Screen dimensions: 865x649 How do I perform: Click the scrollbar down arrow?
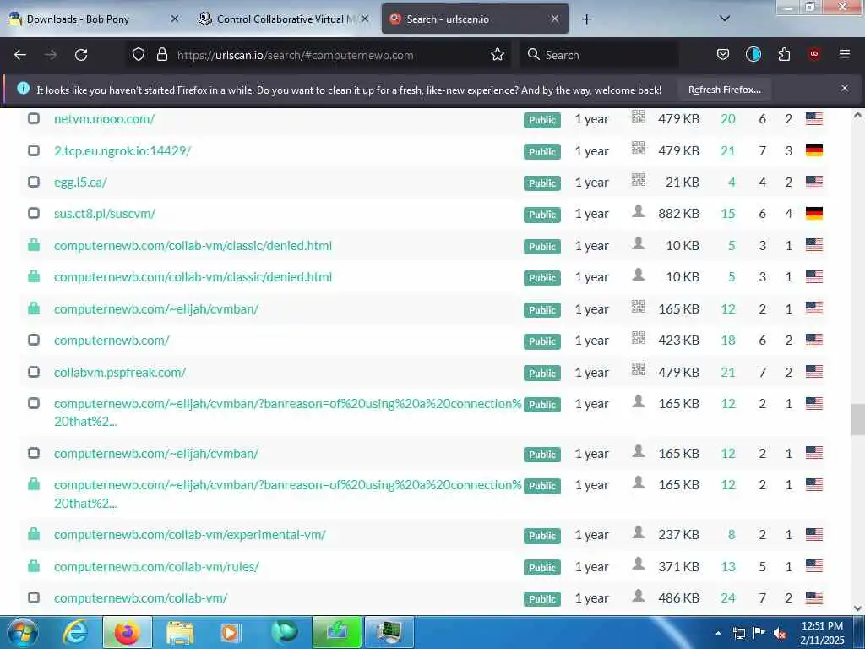click(x=857, y=608)
